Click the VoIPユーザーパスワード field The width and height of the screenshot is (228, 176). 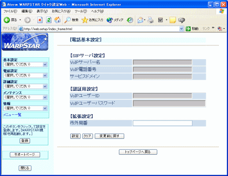point(169,103)
